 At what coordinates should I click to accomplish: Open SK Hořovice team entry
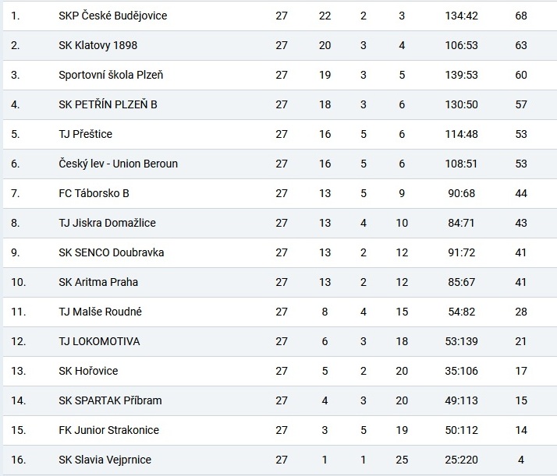(x=88, y=371)
